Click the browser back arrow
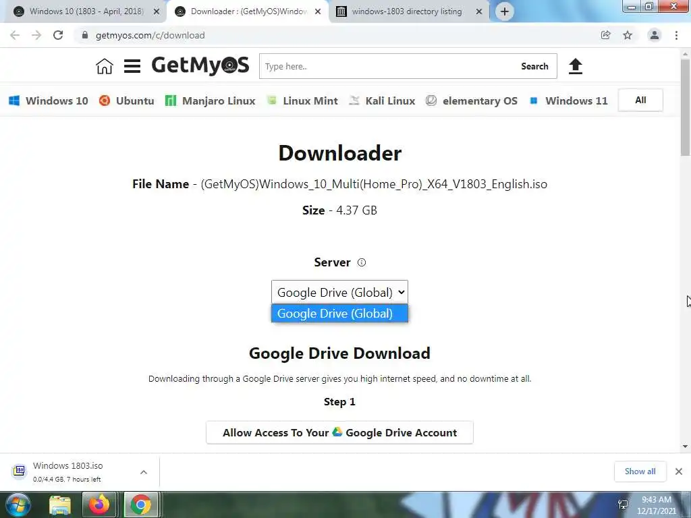 [15, 35]
